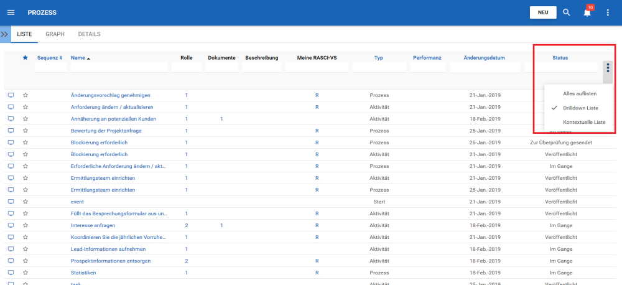This screenshot has width=622, height=285.
Task: Click the search magnifier icon
Action: pos(567,12)
